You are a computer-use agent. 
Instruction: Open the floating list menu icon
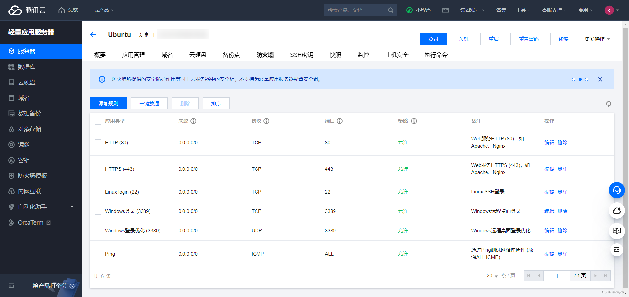617,250
